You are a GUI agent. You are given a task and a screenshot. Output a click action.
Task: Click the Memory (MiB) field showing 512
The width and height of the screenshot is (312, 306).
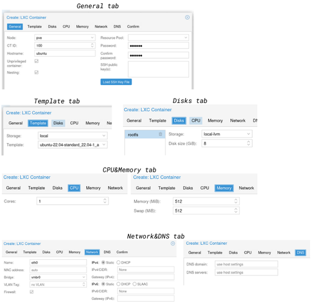click(x=206, y=201)
